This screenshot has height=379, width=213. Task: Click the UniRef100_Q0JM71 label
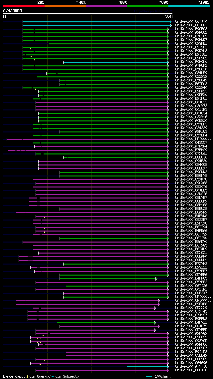(191, 327)
